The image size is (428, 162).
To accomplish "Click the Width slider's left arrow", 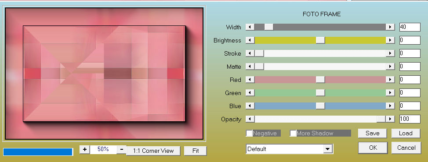I will [250, 27].
